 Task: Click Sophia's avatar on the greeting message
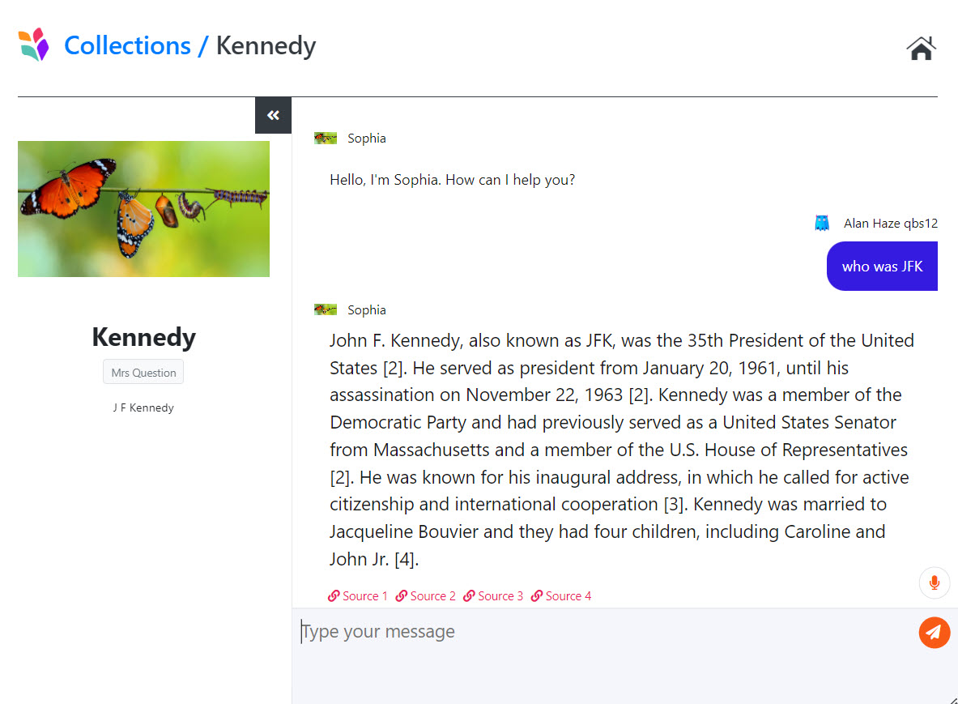(x=326, y=139)
